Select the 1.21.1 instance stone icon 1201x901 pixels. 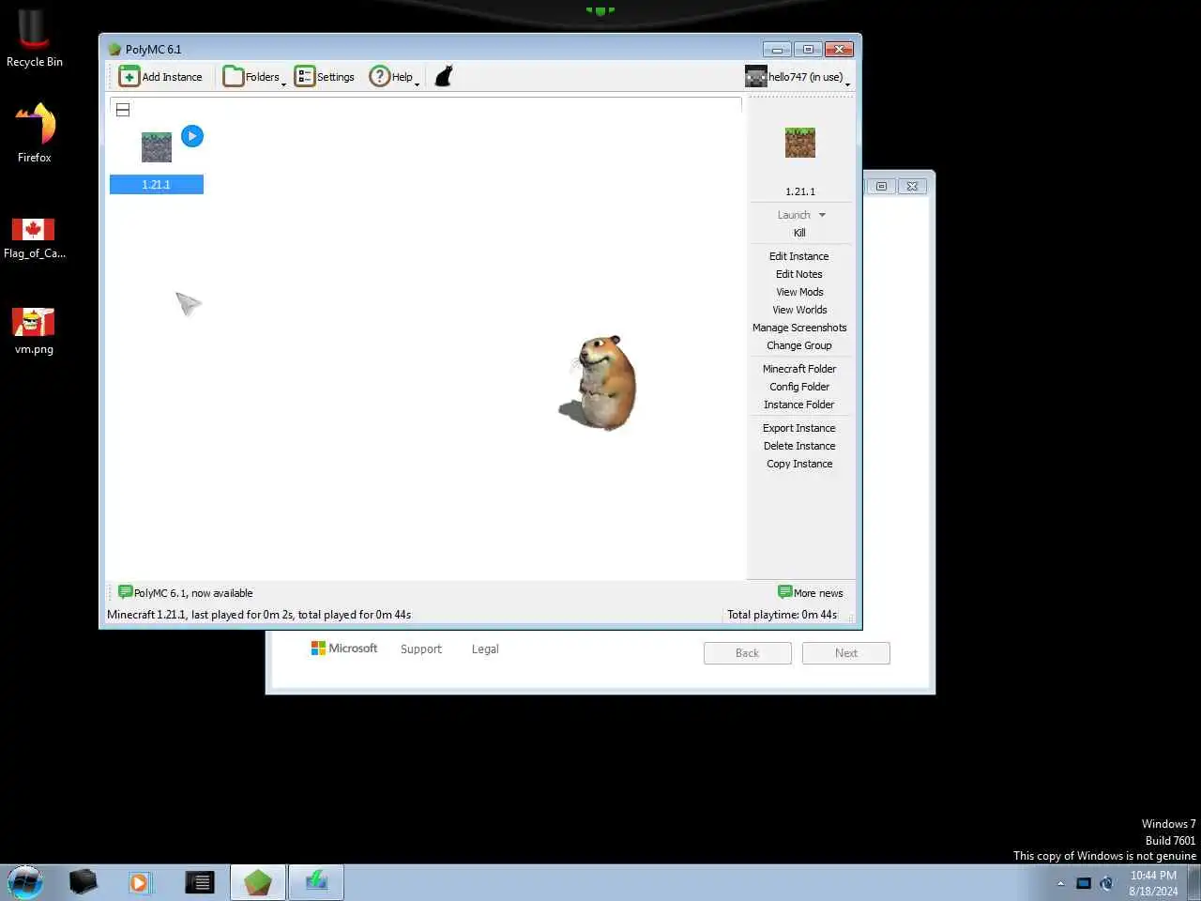pos(157,147)
